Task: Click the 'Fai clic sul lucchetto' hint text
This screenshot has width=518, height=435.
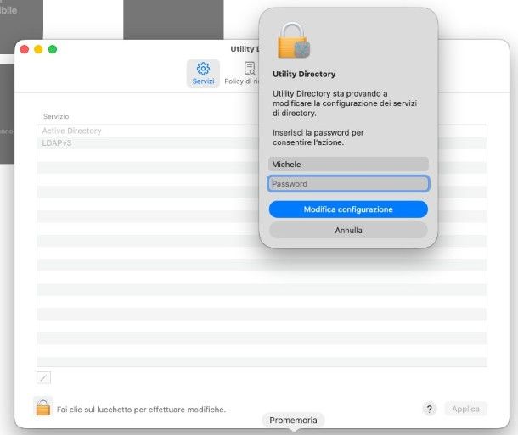Action: point(141,410)
